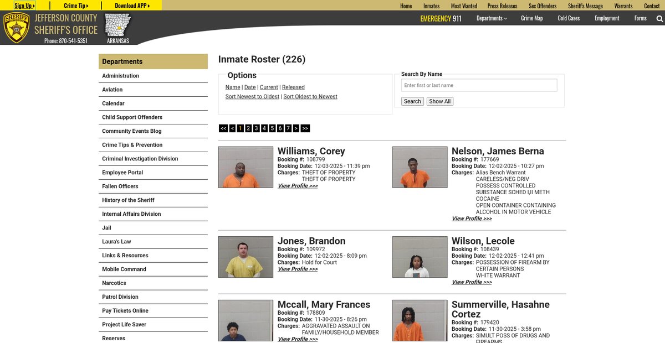This screenshot has width=665, height=343.
Task: View Profile for Williams, Corey
Action: [298, 186]
